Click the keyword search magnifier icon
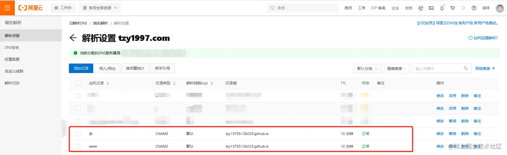This screenshot has height=155, width=507. click(x=466, y=68)
